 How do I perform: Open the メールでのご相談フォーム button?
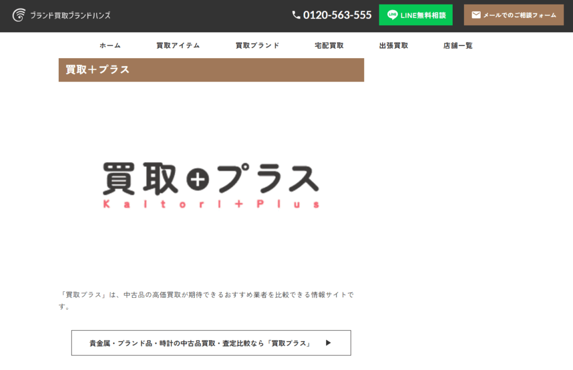[514, 15]
